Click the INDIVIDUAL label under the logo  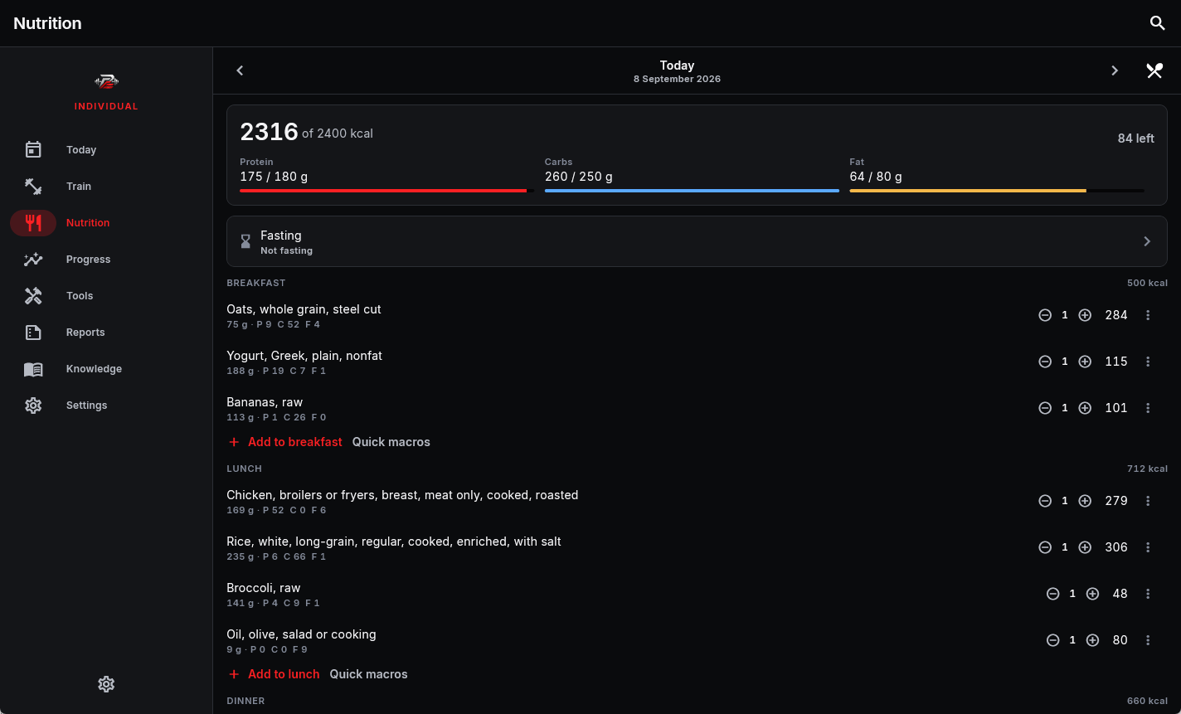[106, 106]
